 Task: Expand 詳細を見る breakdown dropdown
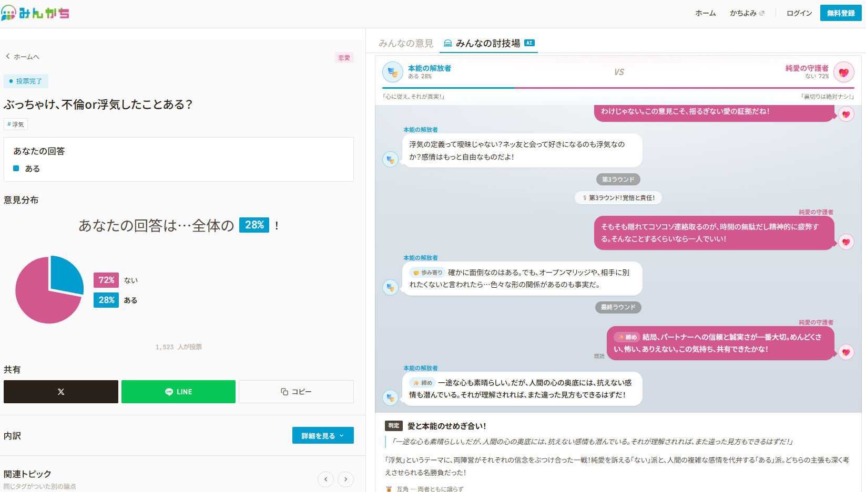coord(323,435)
